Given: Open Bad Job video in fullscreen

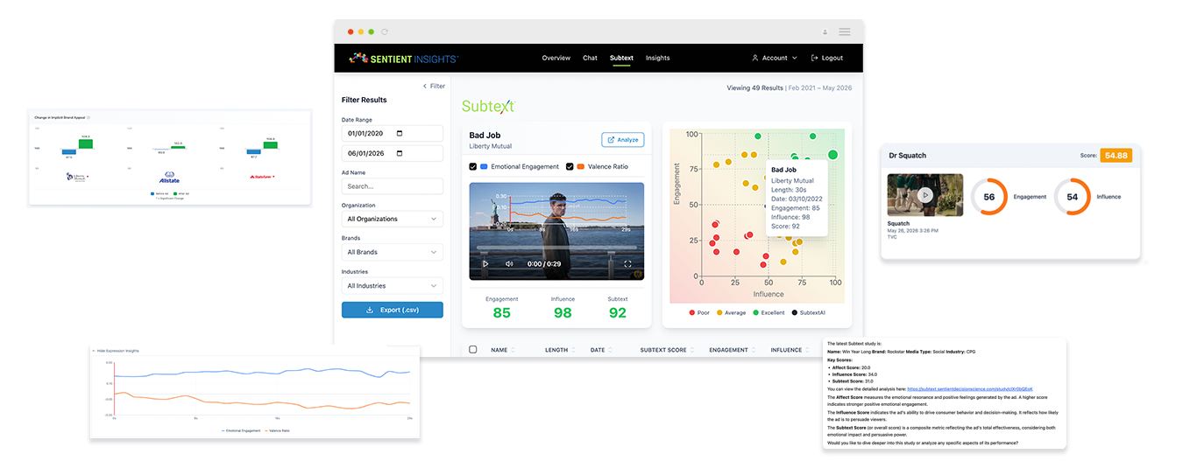Looking at the screenshot, I should point(627,263).
